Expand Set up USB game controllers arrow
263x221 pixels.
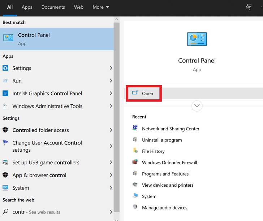(111, 162)
